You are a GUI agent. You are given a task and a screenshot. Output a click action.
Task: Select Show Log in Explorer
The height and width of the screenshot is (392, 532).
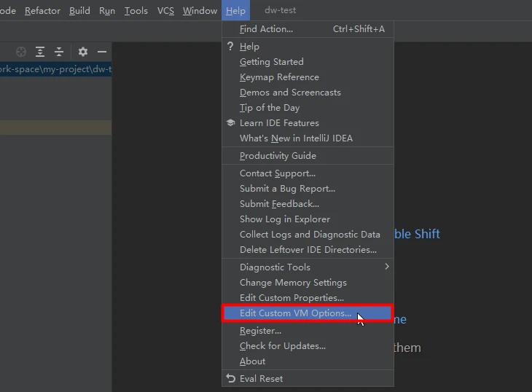pyautogui.click(x=284, y=219)
